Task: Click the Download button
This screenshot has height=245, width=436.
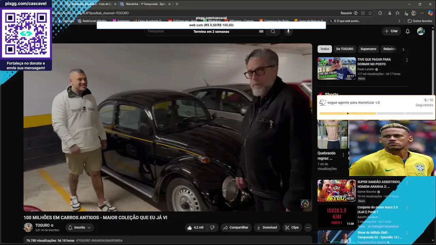Action: pyautogui.click(x=267, y=228)
